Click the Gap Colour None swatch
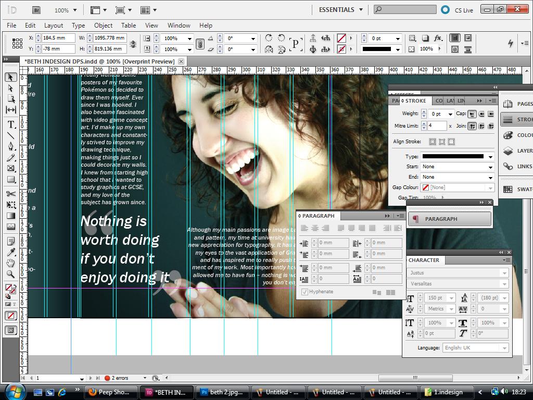Screen dimensions: 533x400 (425, 187)
